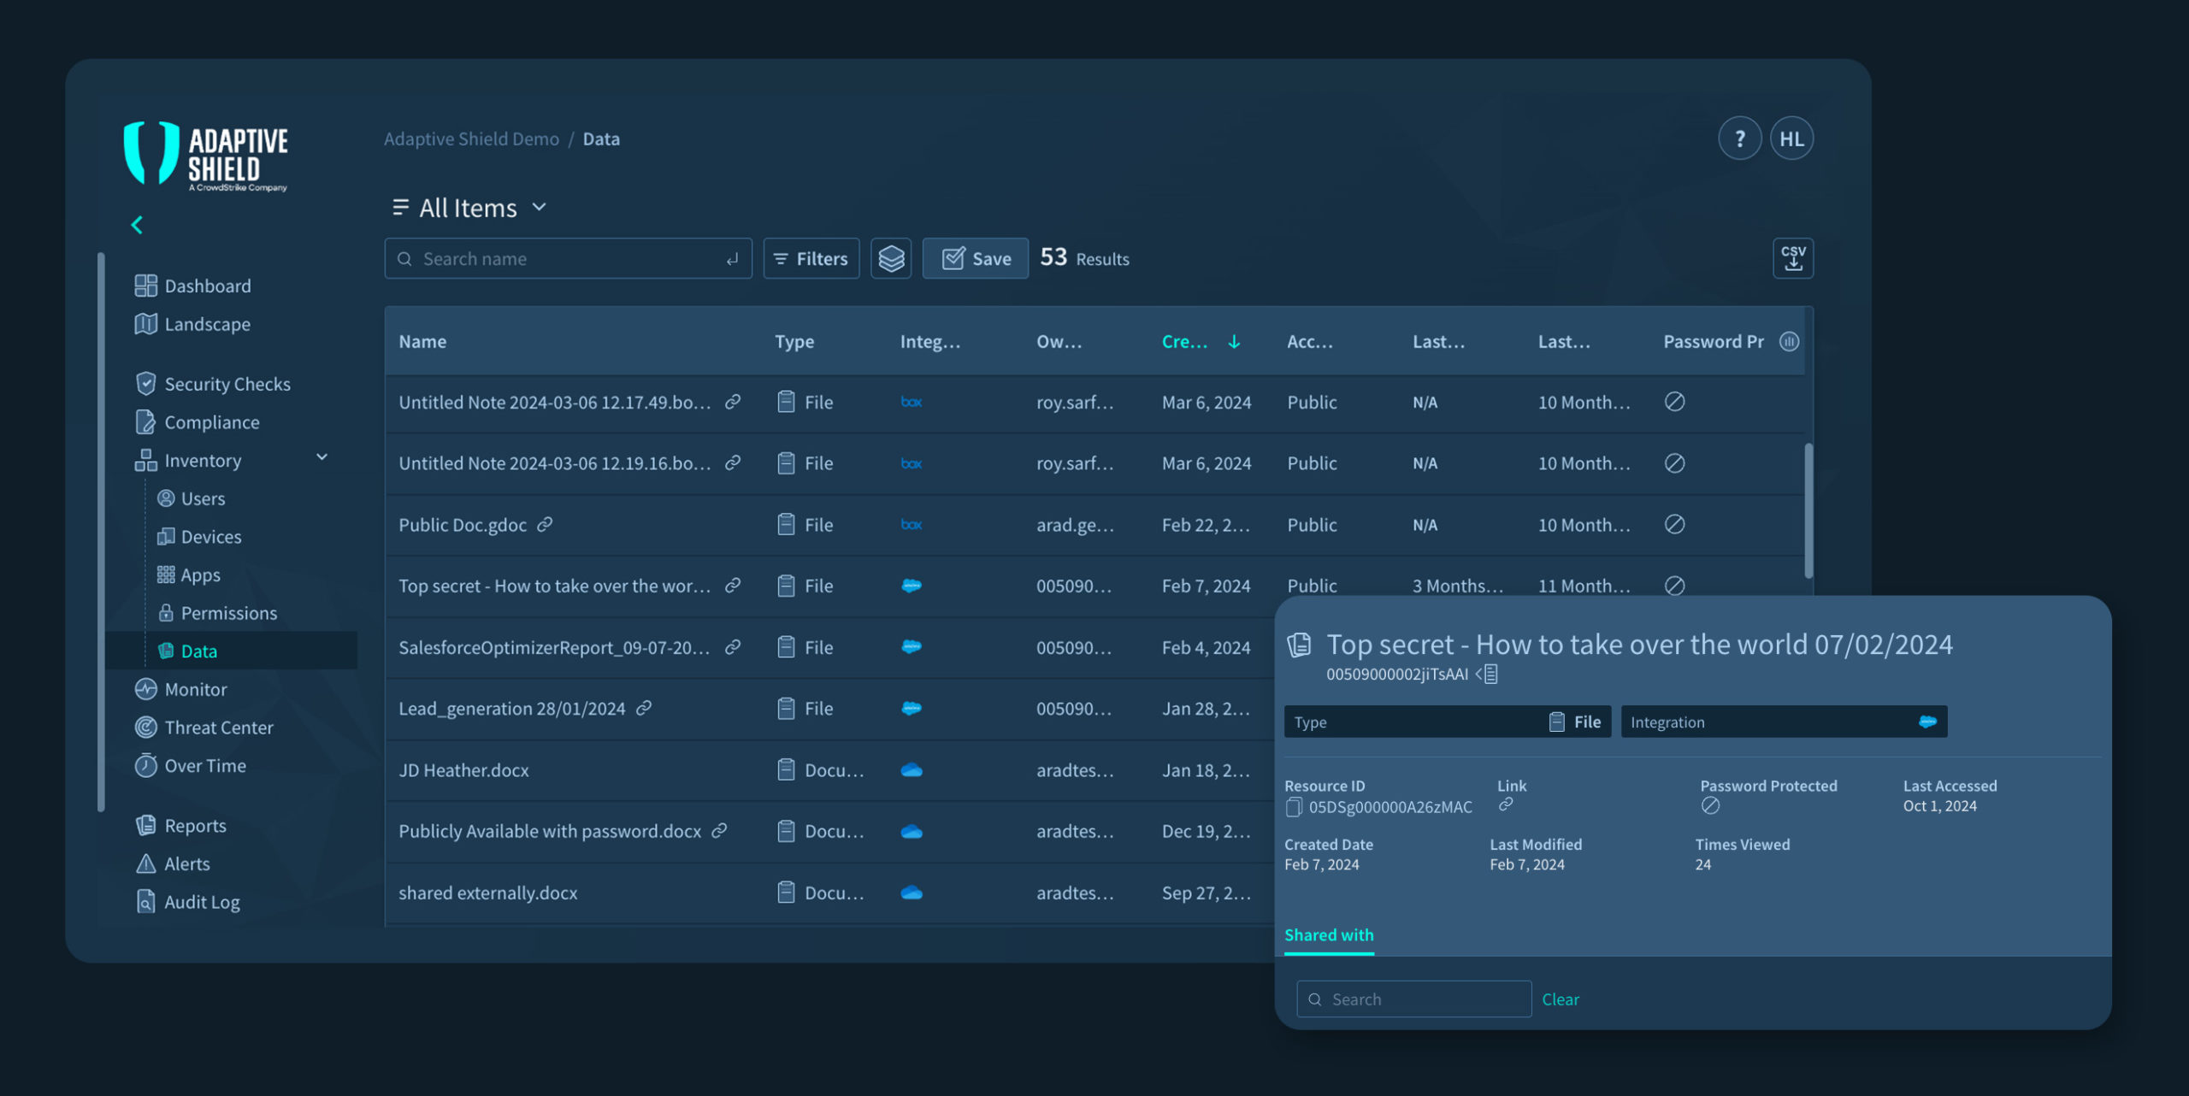Click link icon beside Publicly Available with password.docx

tap(720, 831)
